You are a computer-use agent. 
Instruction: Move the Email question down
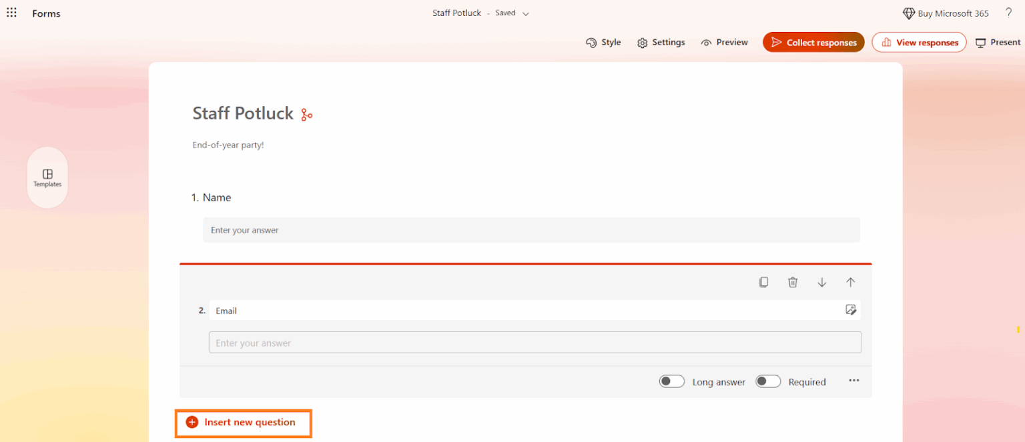coord(821,282)
